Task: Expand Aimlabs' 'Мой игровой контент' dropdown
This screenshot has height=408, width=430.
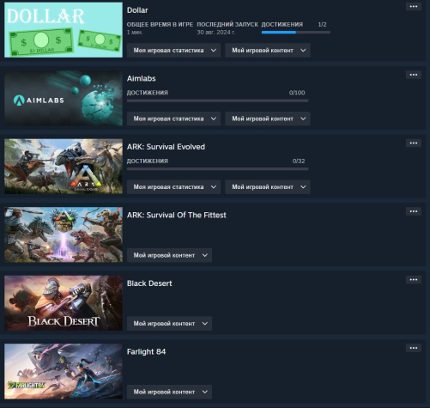Action: [268, 119]
